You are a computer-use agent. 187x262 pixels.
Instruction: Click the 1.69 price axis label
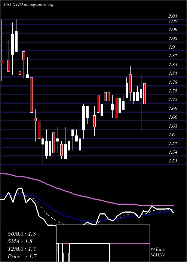pos(172,109)
